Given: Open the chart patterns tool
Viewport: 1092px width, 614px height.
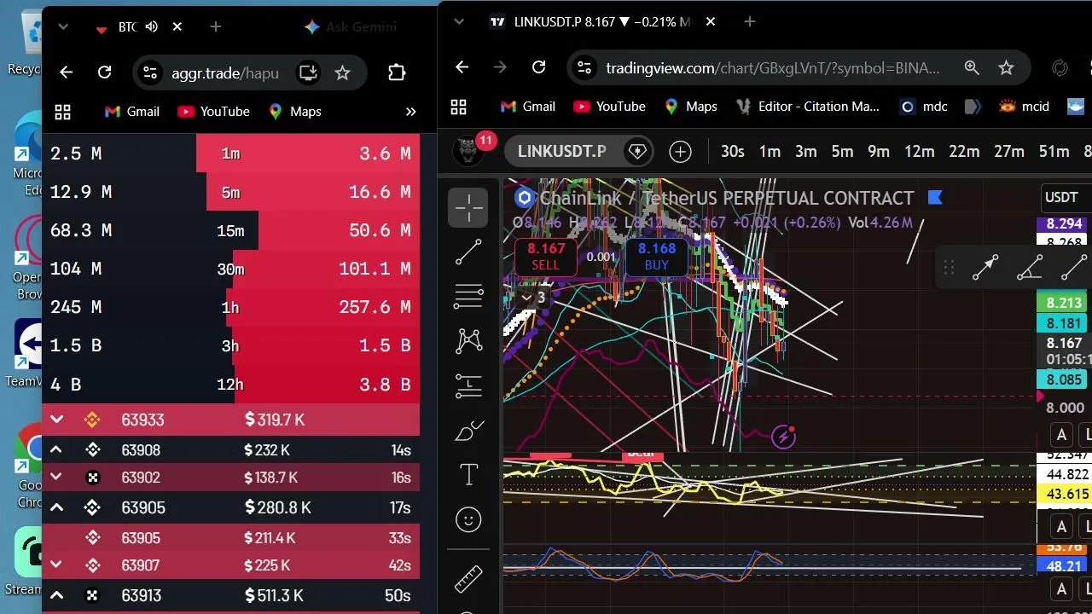Looking at the screenshot, I should [x=468, y=341].
